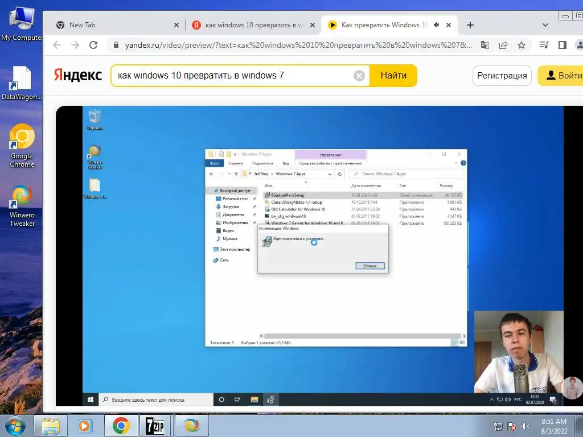Open My Computer desktop icon
The width and height of the screenshot is (583, 437).
pos(21,23)
